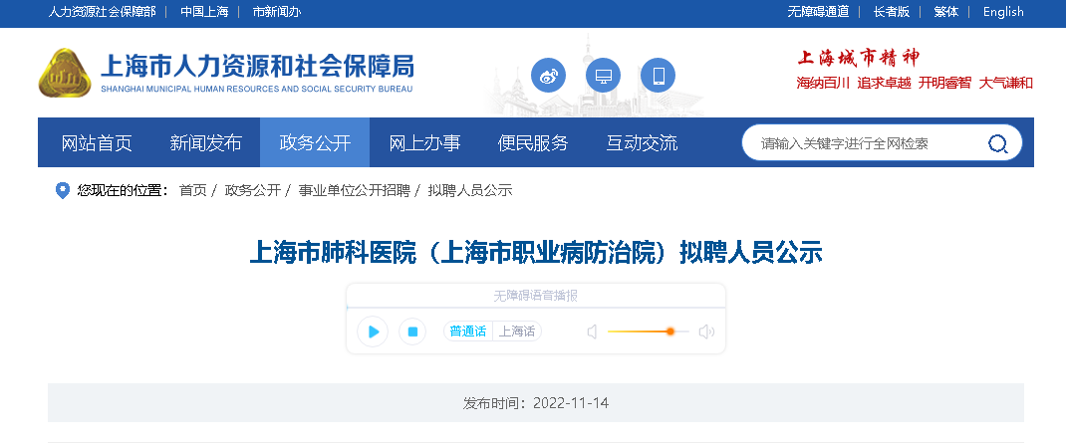Click the search magnifier icon

tap(997, 143)
